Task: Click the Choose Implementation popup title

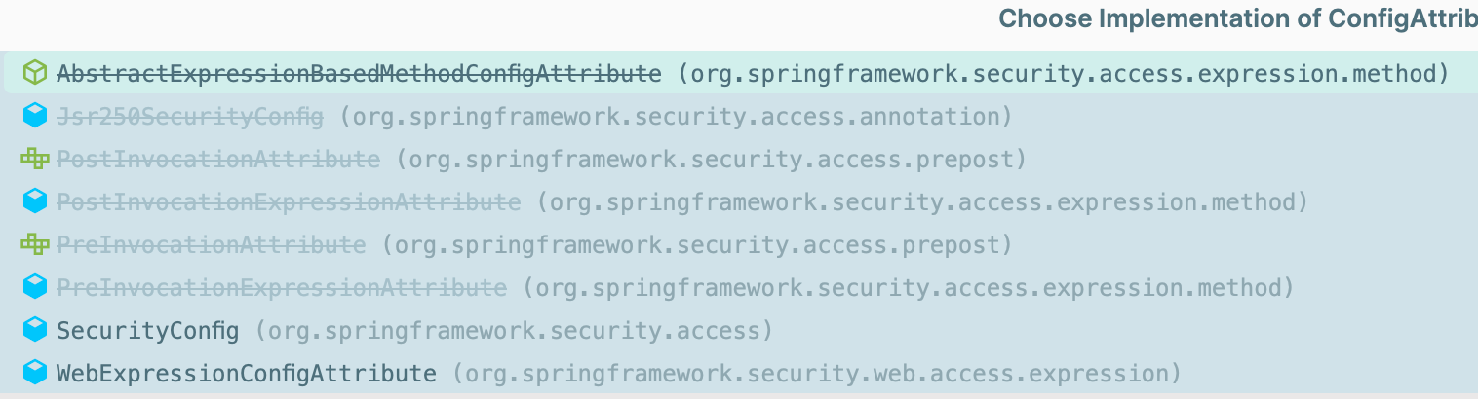Action: point(1237,18)
